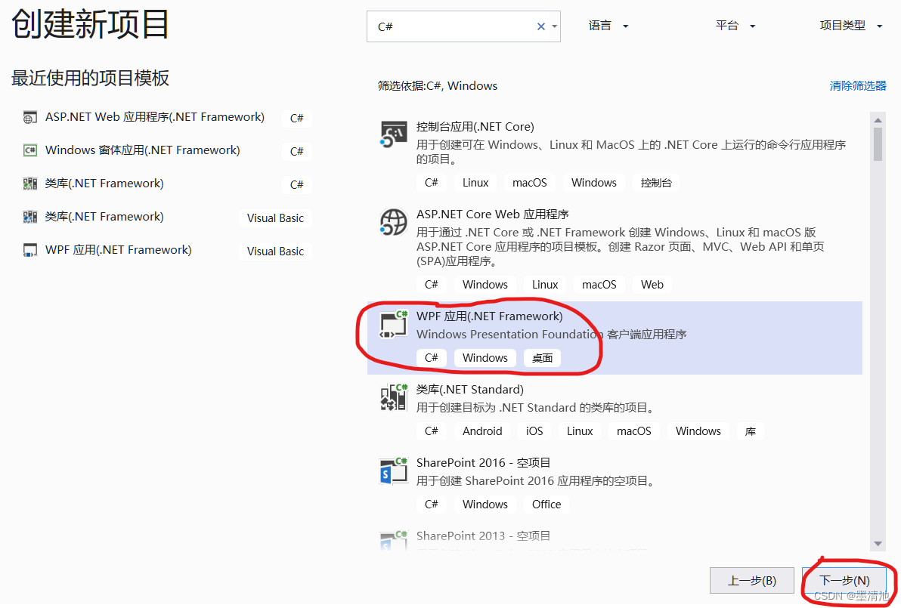Open the search box history dropdown arrow
The height and width of the screenshot is (608, 901).
coord(555,26)
